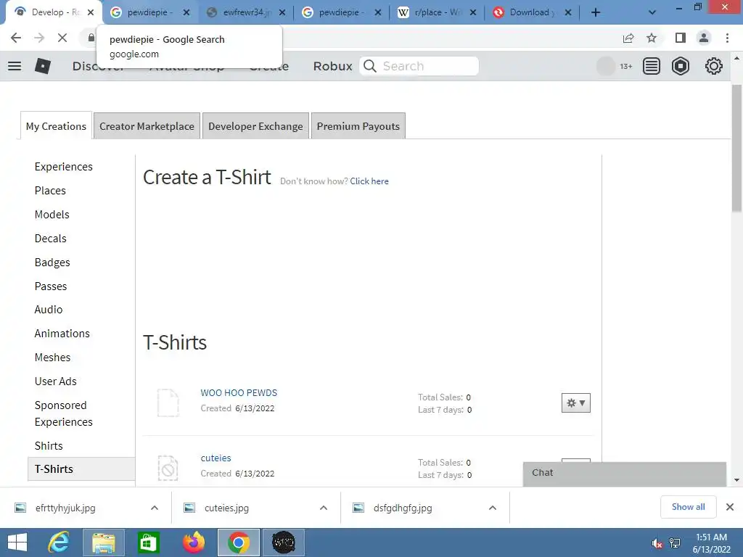Open the Roblox notifications feed icon

tap(652, 66)
